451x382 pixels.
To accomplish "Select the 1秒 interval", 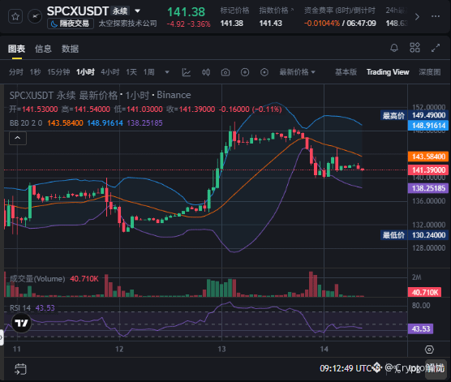I will tap(35, 72).
